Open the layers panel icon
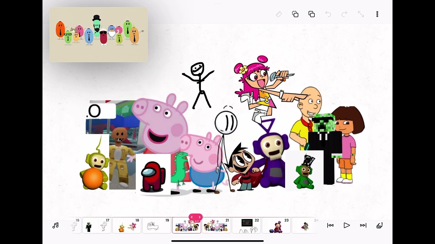Screen dimensions: 435x244 [x=380, y=225]
